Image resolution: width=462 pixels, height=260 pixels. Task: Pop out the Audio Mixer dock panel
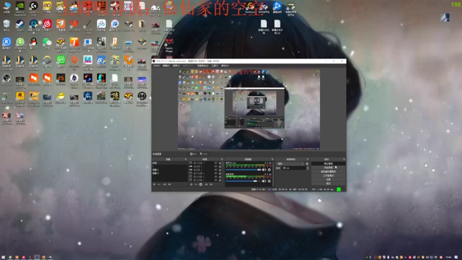tap(272, 159)
